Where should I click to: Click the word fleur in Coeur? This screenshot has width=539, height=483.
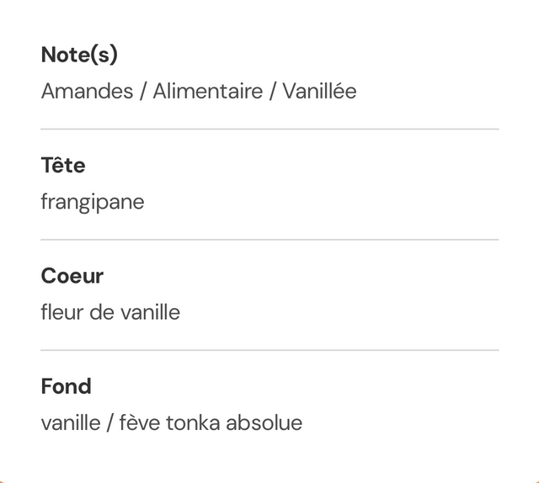[61, 312]
